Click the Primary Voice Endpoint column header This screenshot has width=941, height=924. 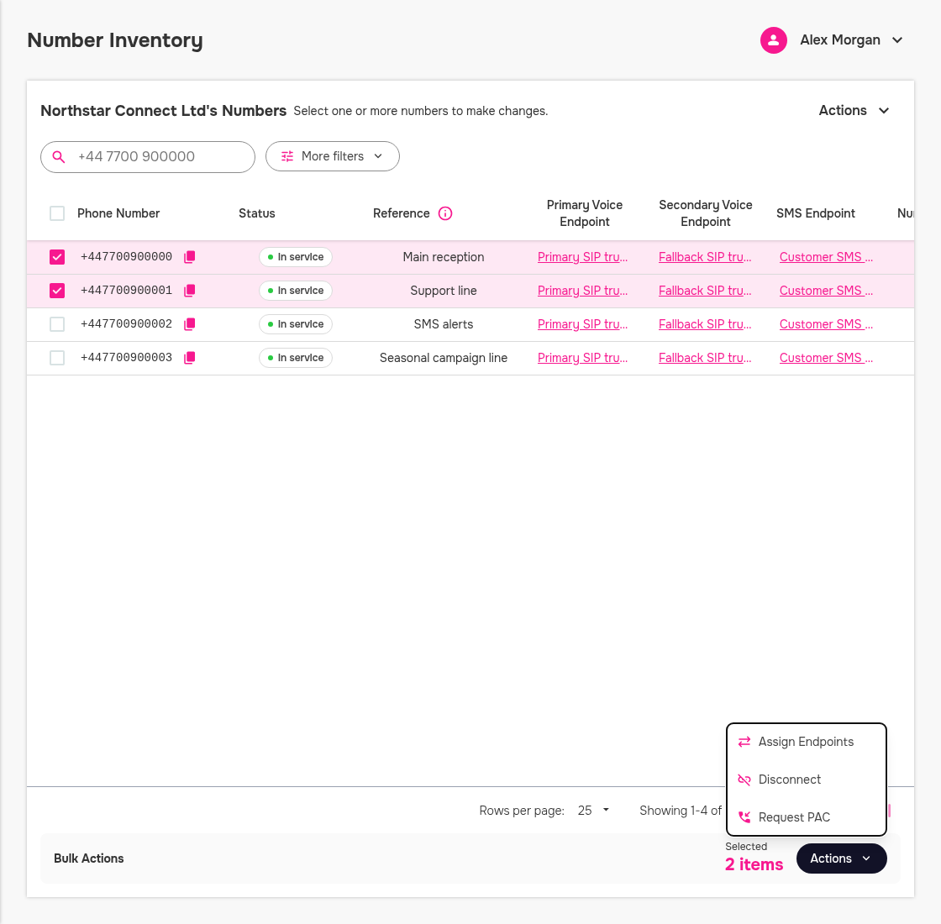(x=585, y=213)
